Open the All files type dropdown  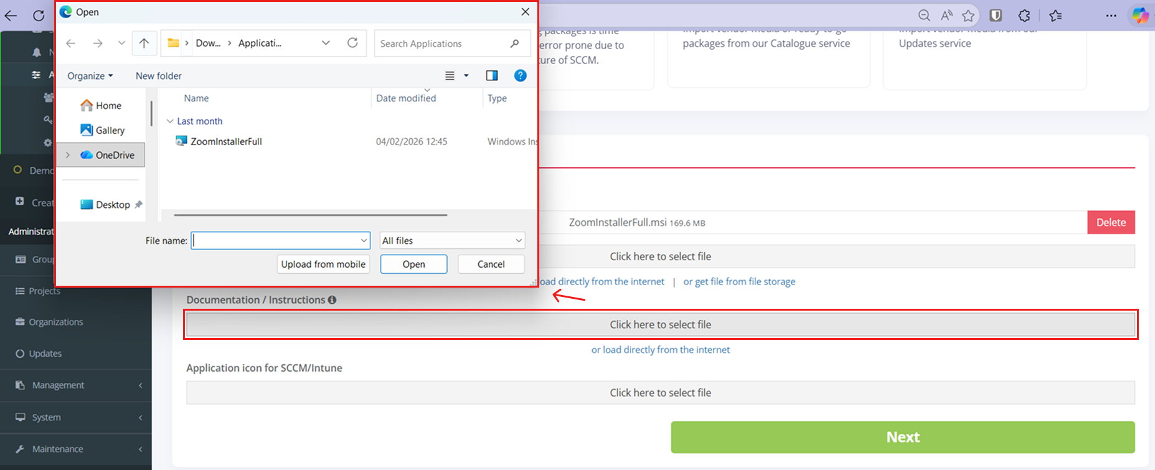pos(452,240)
